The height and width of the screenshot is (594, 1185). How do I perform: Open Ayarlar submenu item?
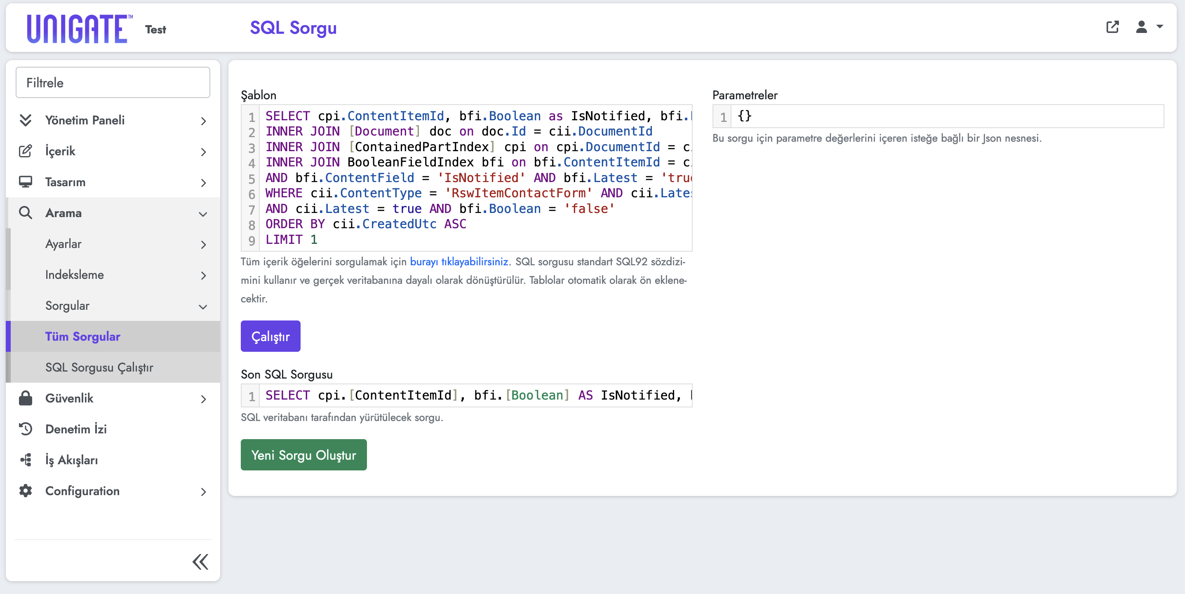coord(113,244)
